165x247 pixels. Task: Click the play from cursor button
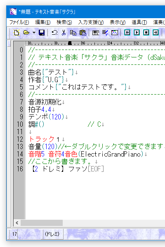tap(127, 33)
